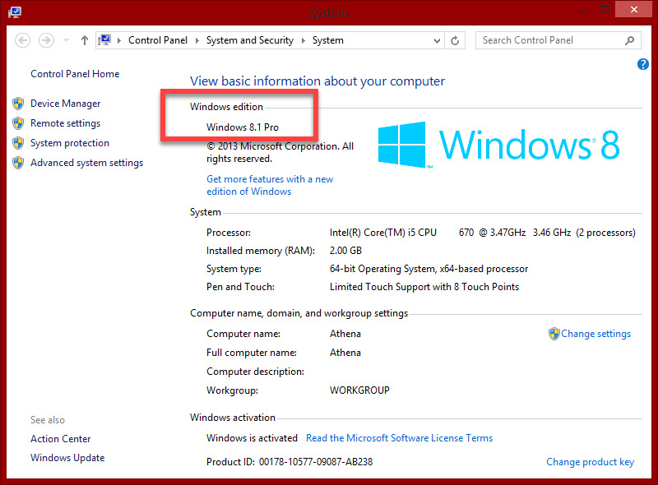Open Remote settings
Viewport: 658px width, 485px height.
click(66, 123)
